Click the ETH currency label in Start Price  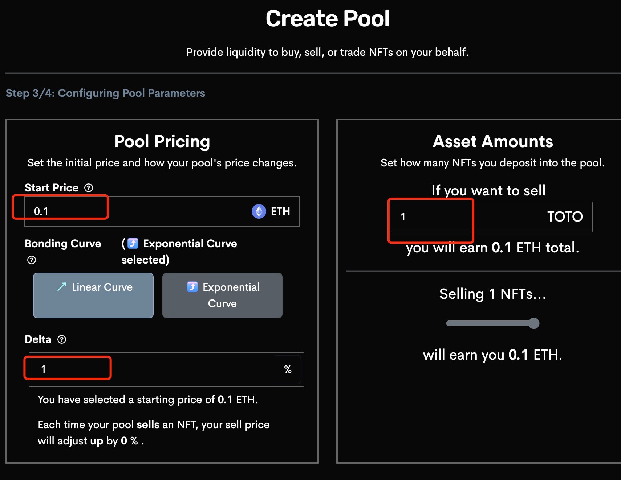point(280,211)
